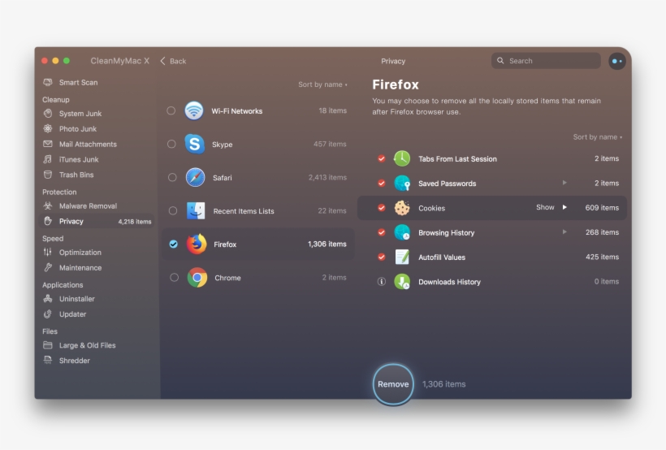Click the Wi-Fi Networks icon
The width and height of the screenshot is (666, 450).
tap(194, 110)
